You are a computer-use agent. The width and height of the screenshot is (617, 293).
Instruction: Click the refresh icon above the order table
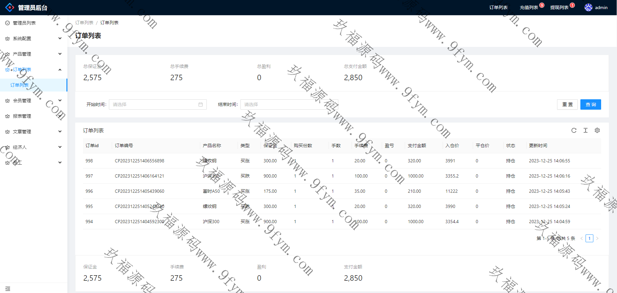(574, 130)
